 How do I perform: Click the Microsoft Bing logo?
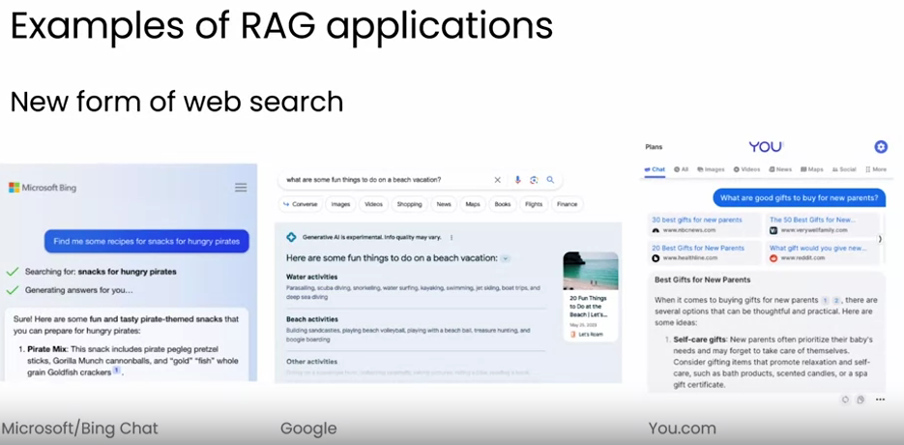[x=43, y=188]
